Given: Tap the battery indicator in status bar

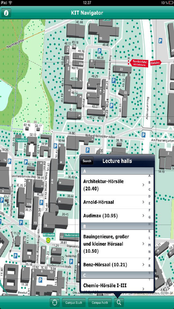Looking at the screenshot, I should 171,3.
